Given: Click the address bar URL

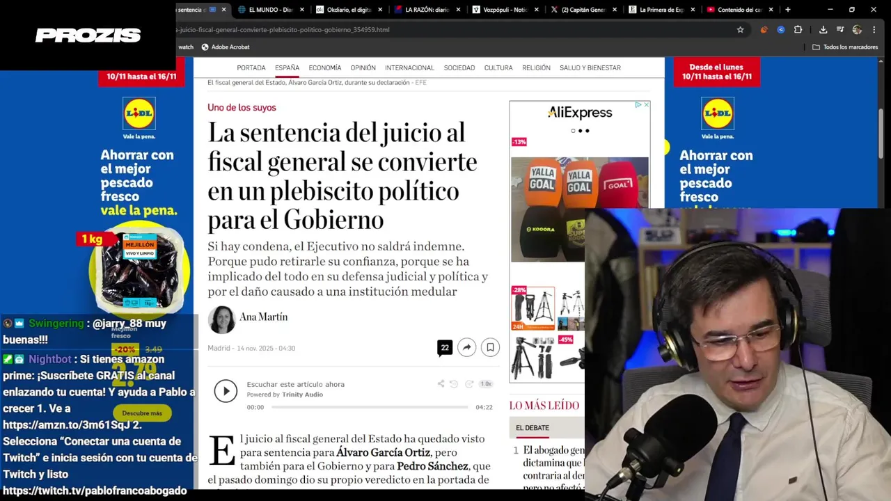Looking at the screenshot, I should pyautogui.click(x=283, y=30).
